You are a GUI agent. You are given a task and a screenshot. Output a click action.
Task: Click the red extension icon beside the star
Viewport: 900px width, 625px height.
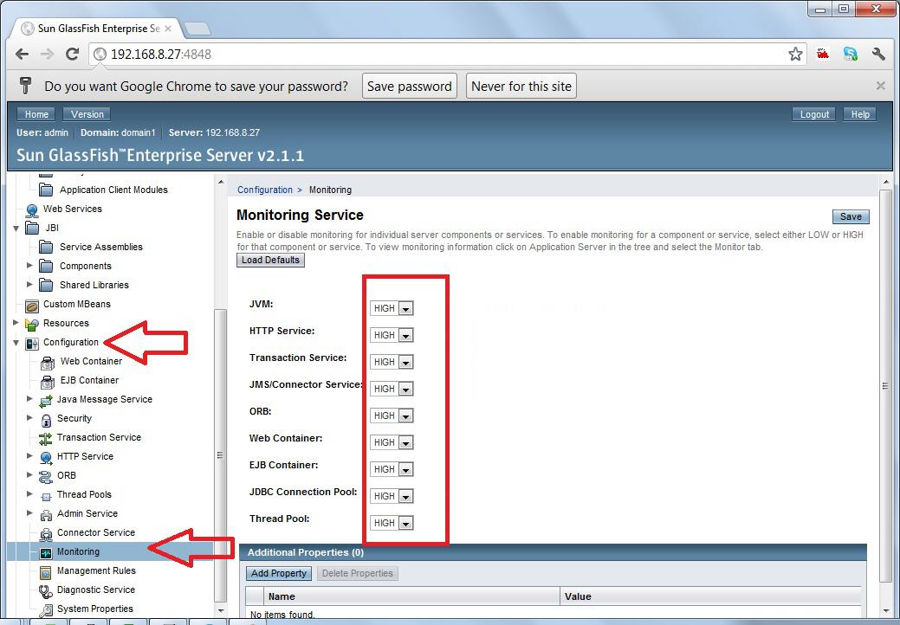(823, 54)
